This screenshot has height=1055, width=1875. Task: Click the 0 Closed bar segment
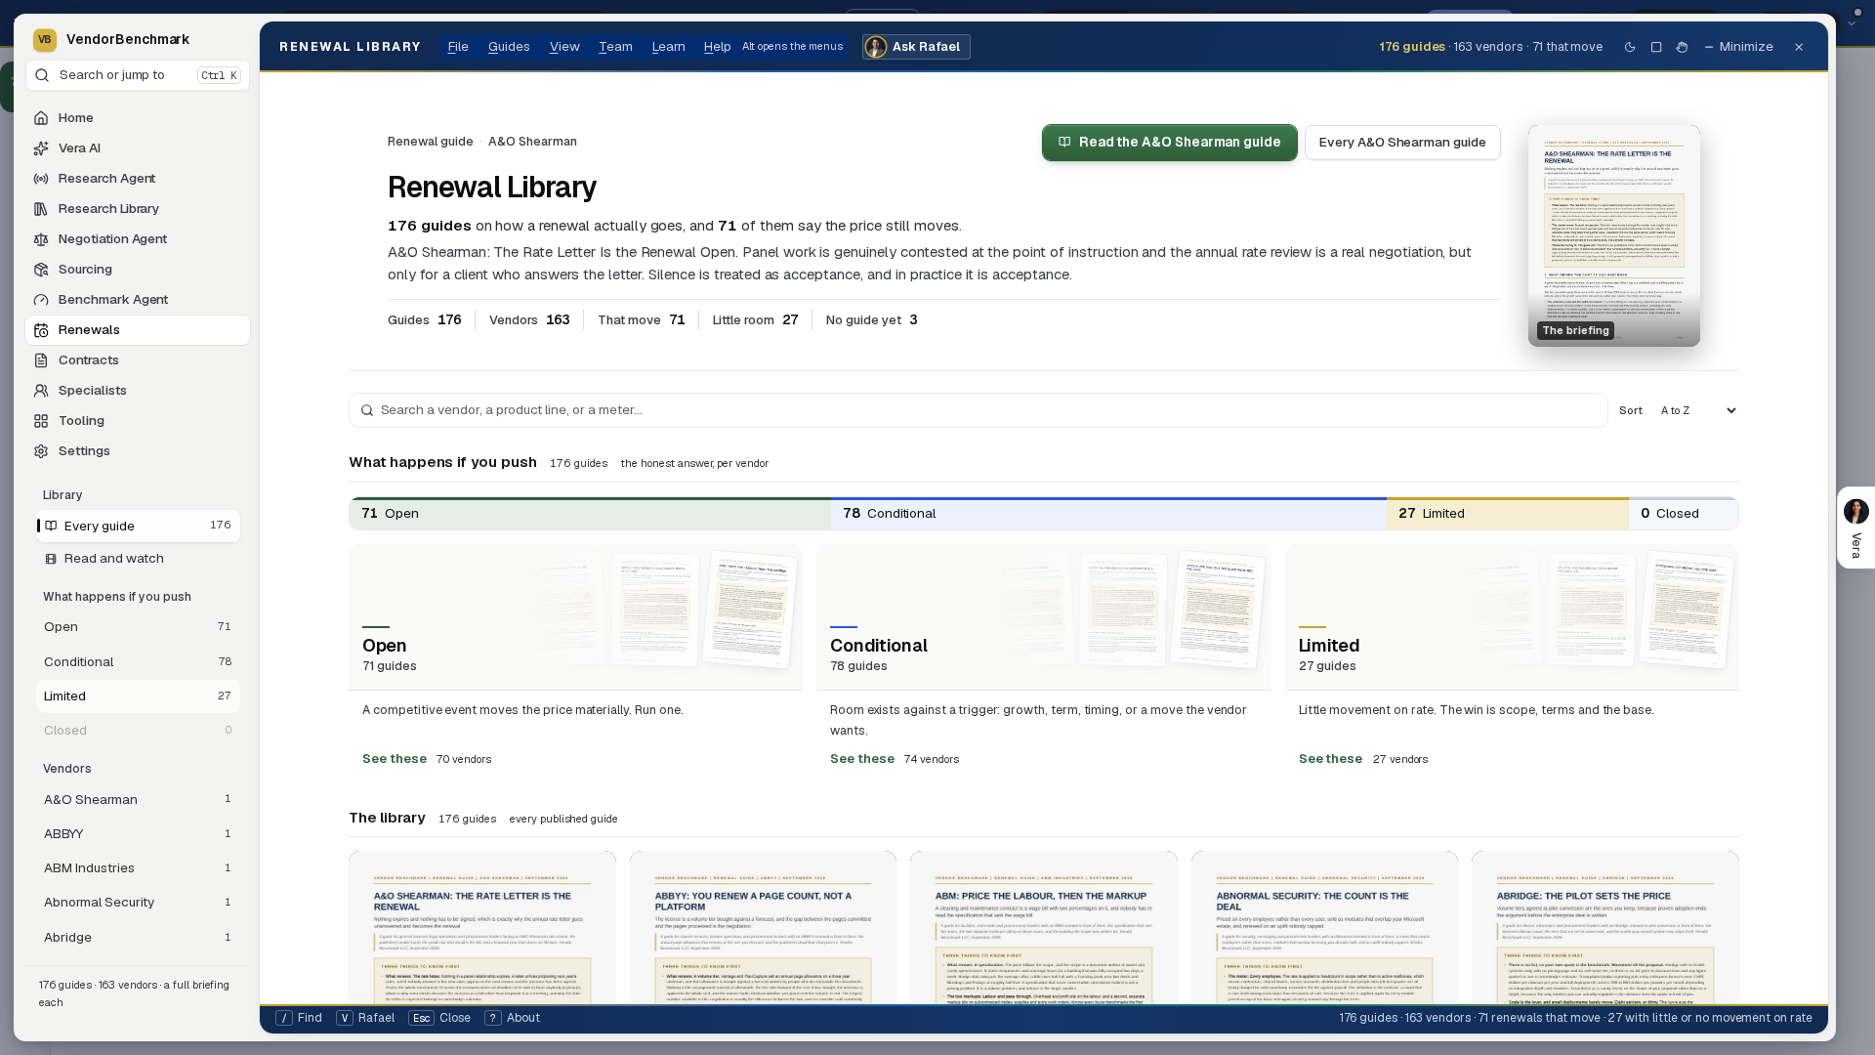(x=1683, y=514)
